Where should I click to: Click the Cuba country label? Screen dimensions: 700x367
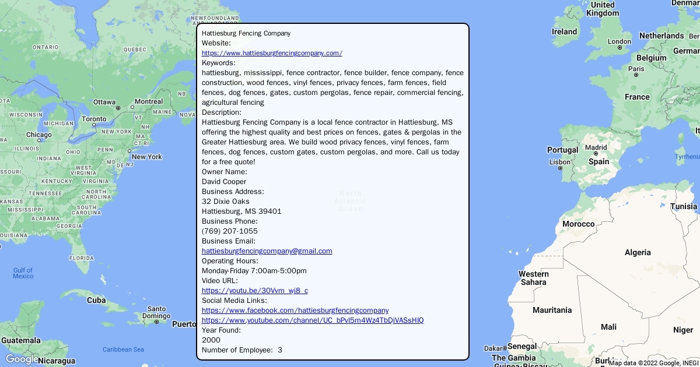pyautogui.click(x=96, y=300)
